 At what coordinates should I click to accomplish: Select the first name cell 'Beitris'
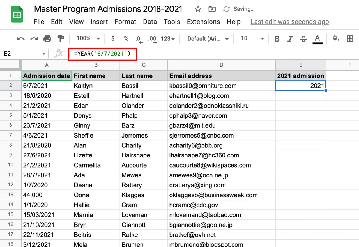pyautogui.click(x=96, y=235)
